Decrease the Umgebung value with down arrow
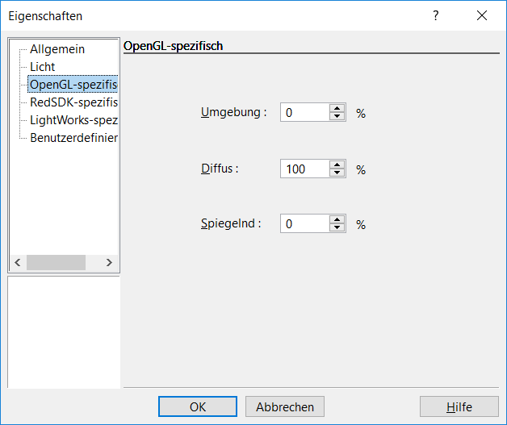The height and width of the screenshot is (425, 507). (x=337, y=116)
